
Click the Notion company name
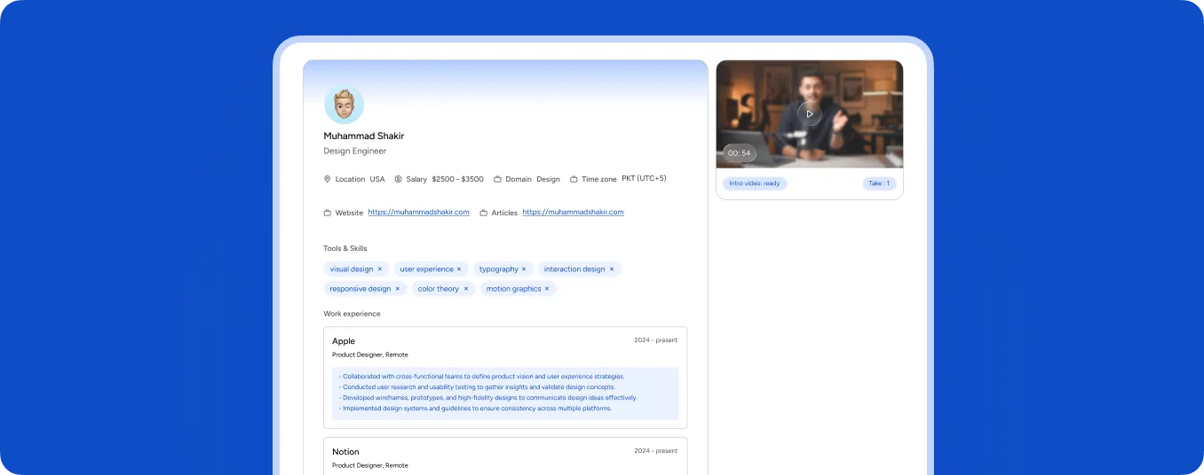pos(345,452)
